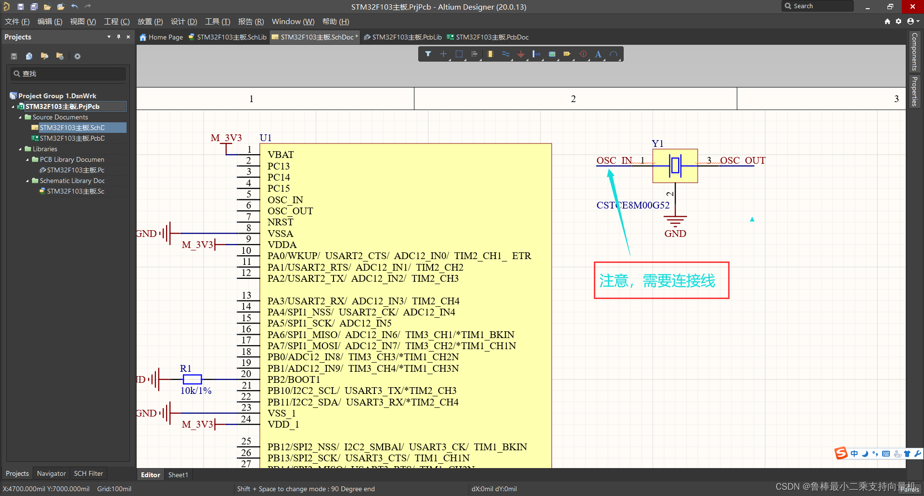Switch to the STM32F103主板.PcbDoc tab
The height and width of the screenshot is (496, 924).
pos(491,37)
